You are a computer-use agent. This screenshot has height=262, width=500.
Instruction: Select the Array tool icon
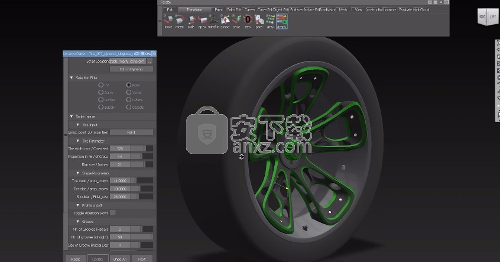coord(270,21)
